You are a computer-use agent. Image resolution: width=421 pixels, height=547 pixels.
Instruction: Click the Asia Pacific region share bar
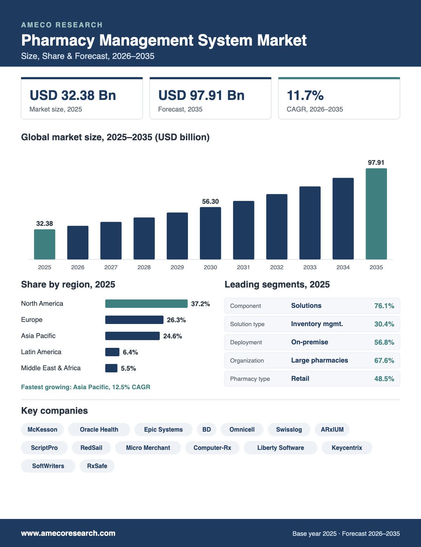point(132,336)
